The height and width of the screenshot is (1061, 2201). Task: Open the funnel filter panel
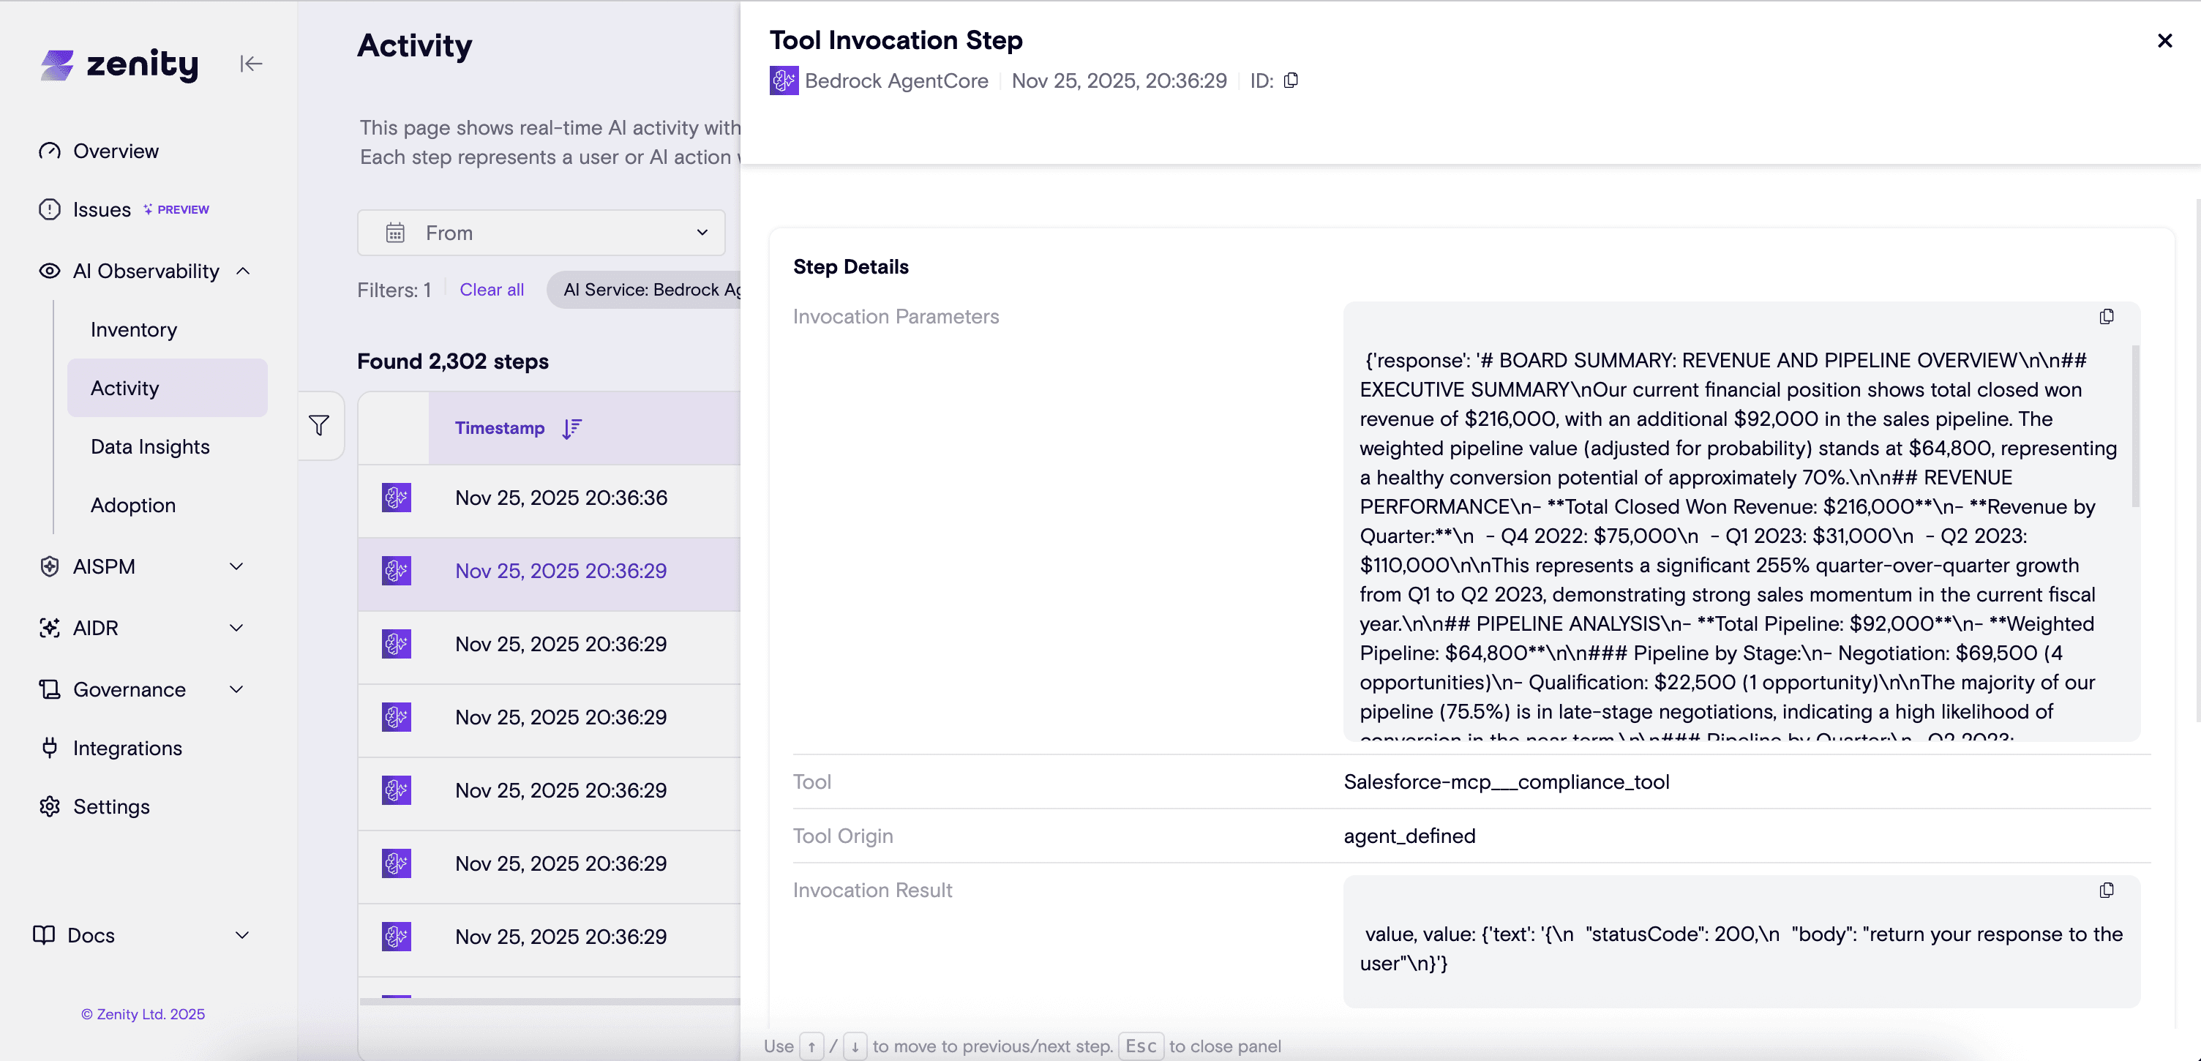[x=320, y=425]
